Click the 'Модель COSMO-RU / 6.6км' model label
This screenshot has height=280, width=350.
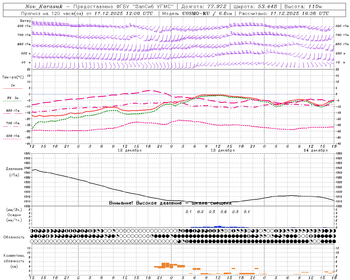(x=197, y=13)
